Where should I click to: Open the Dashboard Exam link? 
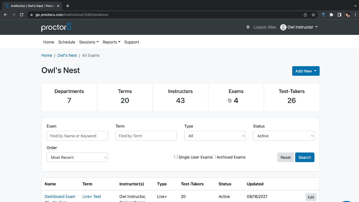click(60, 196)
